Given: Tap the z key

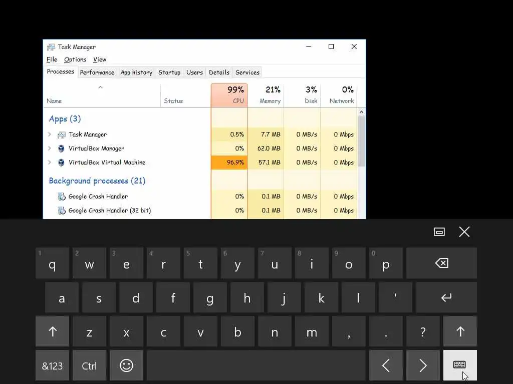Looking at the screenshot, I should pyautogui.click(x=89, y=331).
